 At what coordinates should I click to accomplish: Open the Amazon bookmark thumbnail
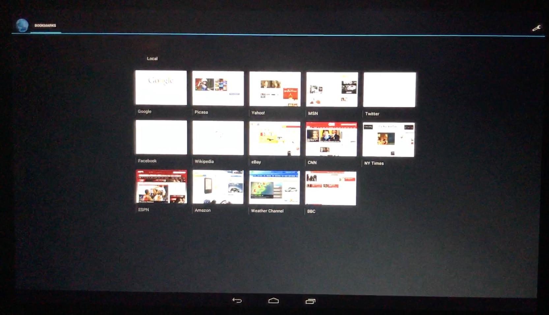tap(218, 187)
